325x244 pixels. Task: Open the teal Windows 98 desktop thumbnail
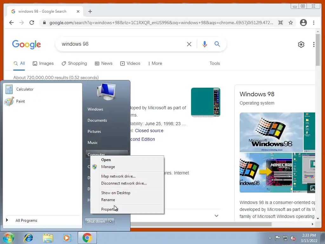point(205,102)
